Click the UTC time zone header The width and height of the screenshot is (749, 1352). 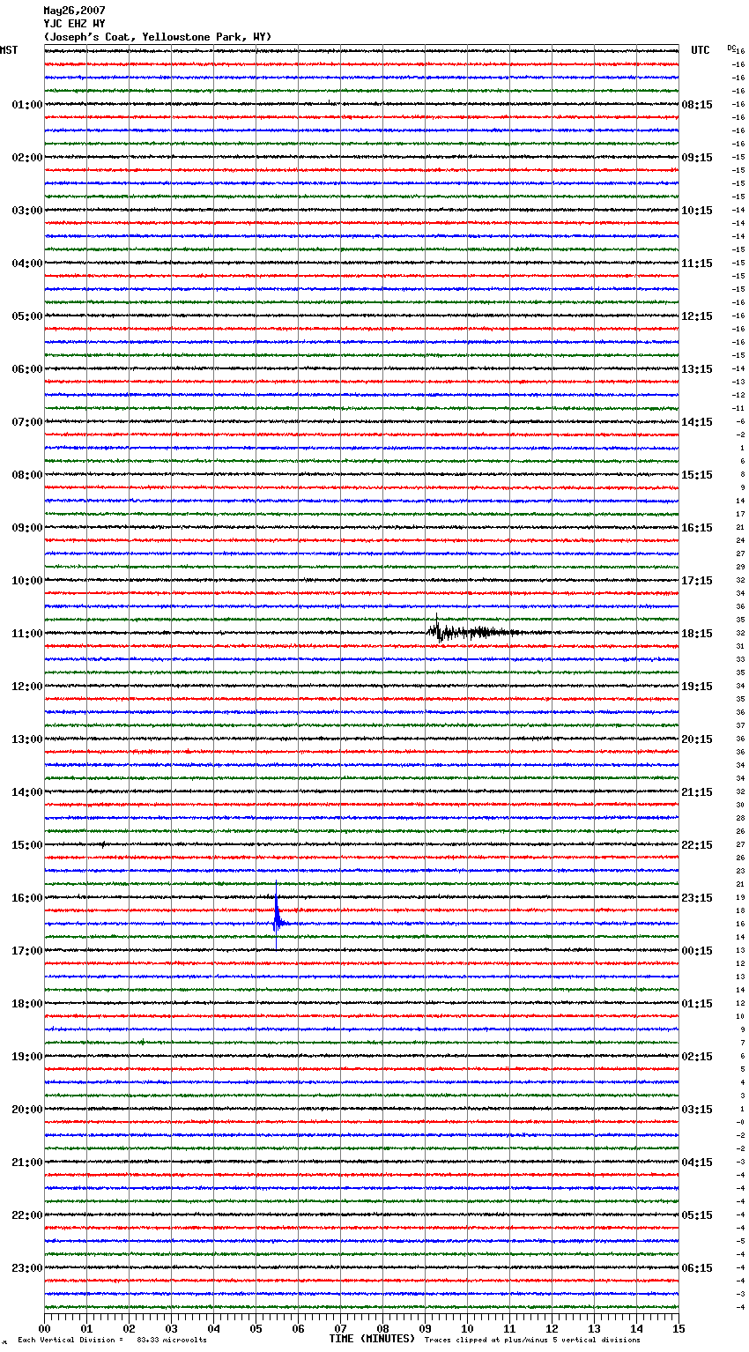[x=701, y=50]
